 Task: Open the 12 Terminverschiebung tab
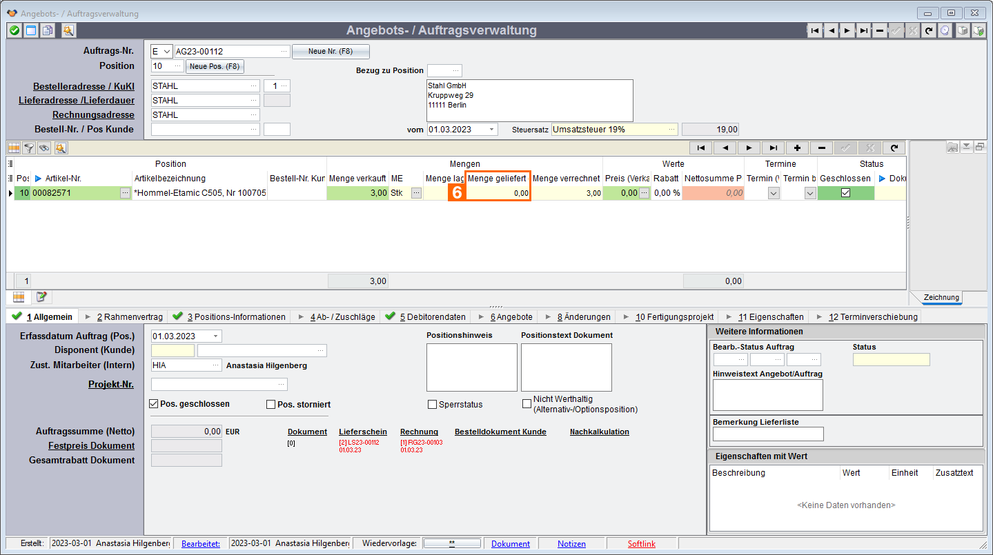click(867, 316)
